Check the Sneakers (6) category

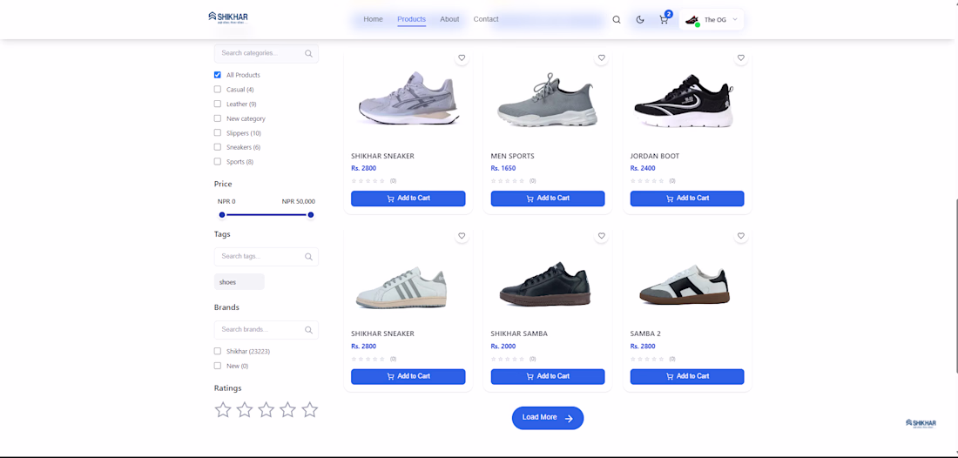pyautogui.click(x=218, y=147)
